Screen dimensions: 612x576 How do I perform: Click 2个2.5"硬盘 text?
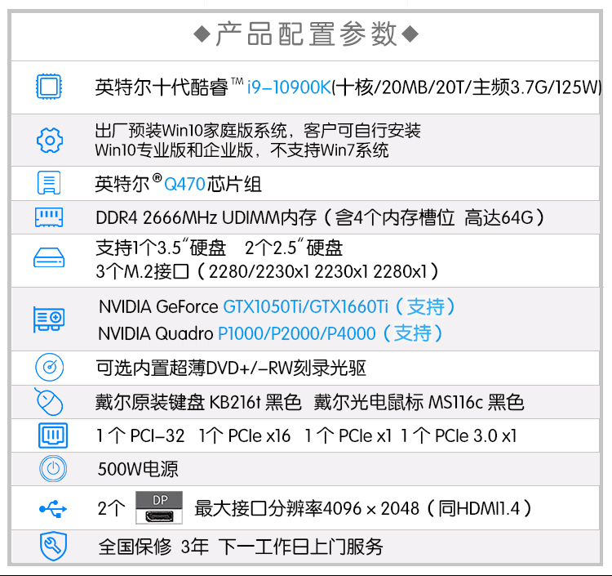[294, 248]
